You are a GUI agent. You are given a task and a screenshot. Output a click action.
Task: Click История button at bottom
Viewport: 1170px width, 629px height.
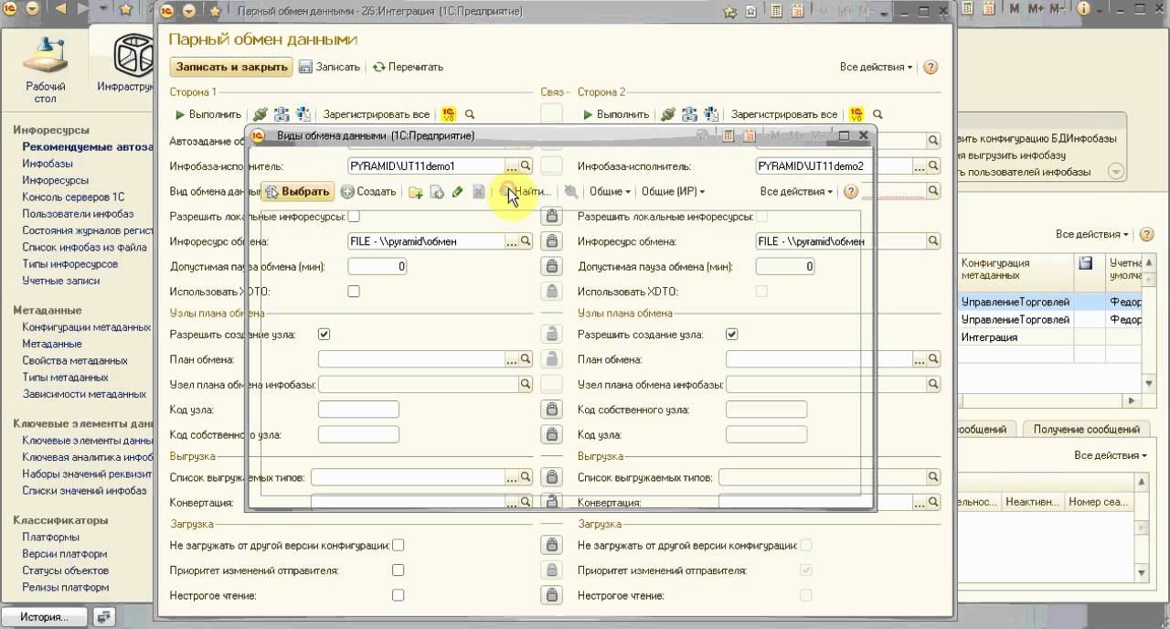[x=44, y=617]
